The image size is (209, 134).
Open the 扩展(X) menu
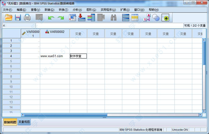(x=125, y=10)
